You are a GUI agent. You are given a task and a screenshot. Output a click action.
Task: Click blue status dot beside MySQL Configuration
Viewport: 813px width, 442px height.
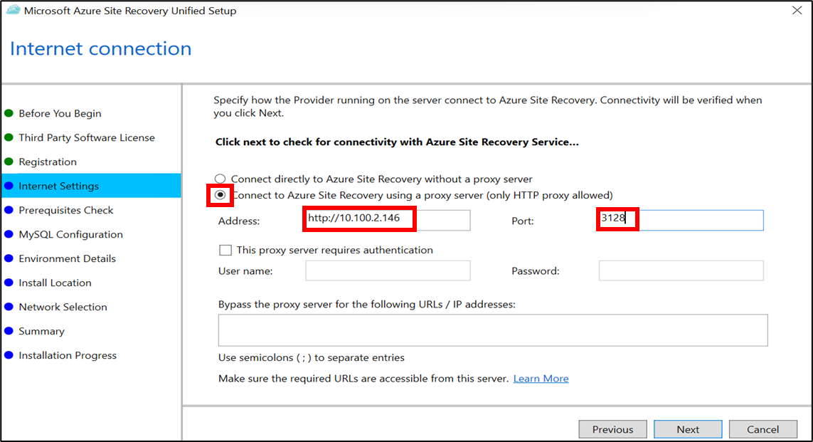(9, 234)
